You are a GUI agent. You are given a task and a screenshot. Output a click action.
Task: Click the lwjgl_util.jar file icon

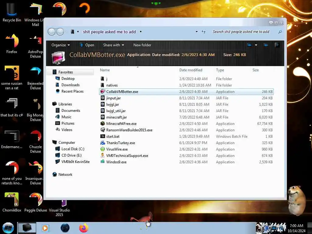pyautogui.click(x=102, y=111)
